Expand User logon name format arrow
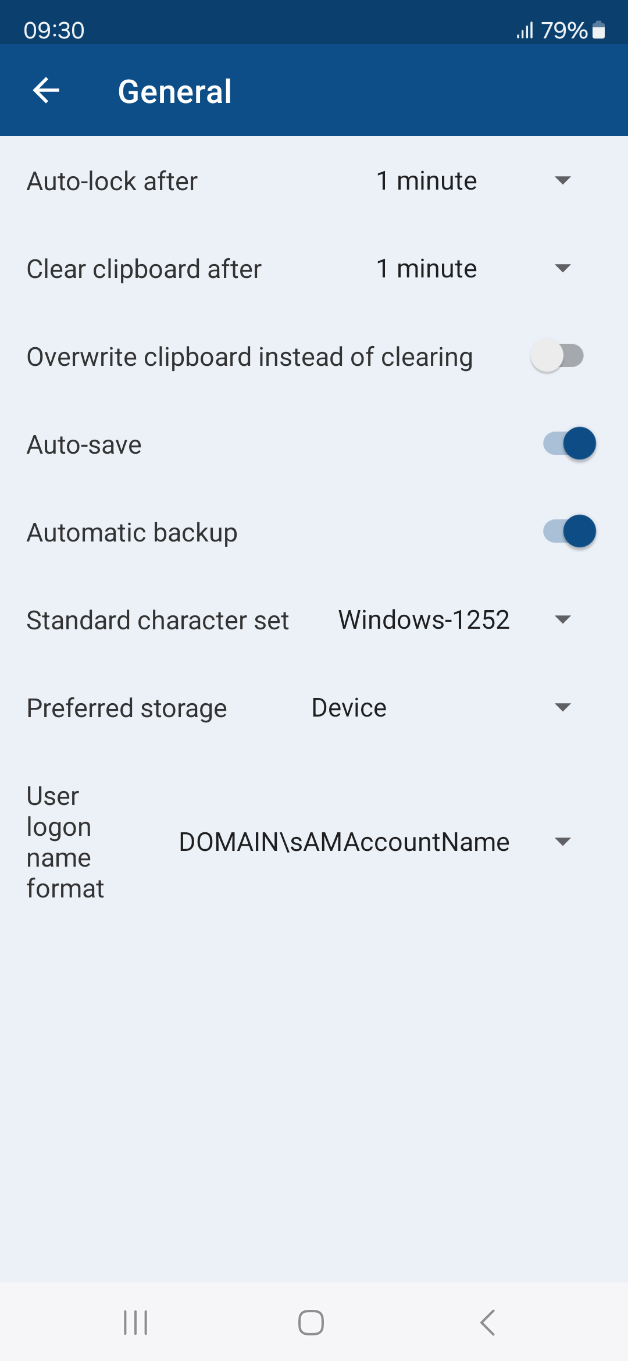The height and width of the screenshot is (1361, 628). point(562,842)
